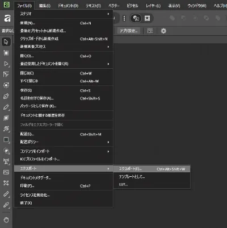This screenshot has height=228, width=227.
Task: Select the Pencil tool icon
Action: point(6,107)
